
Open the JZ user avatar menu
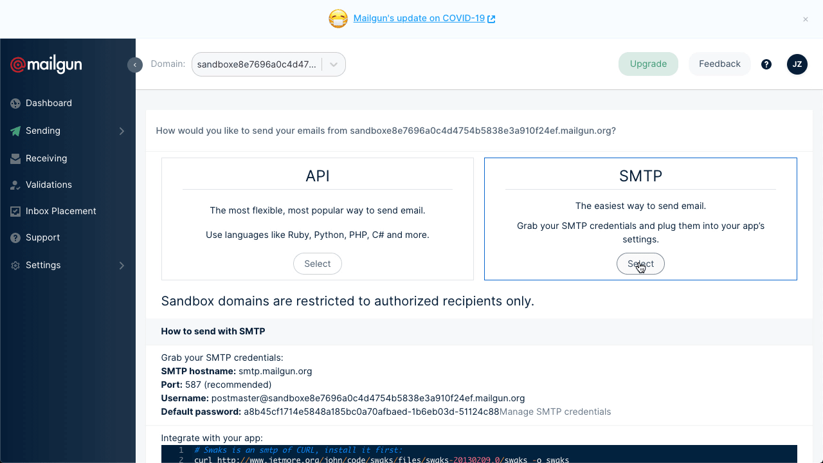point(797,64)
